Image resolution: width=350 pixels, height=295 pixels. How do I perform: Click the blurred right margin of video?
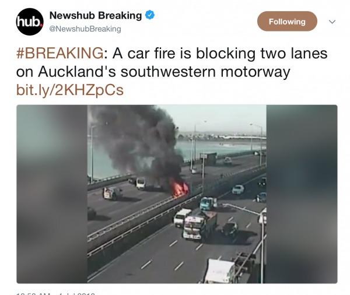(302, 194)
